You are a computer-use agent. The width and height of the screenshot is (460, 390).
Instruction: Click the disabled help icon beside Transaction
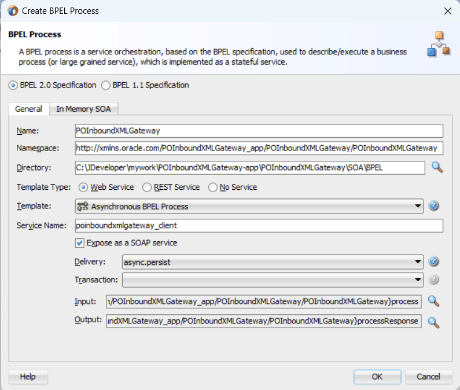click(433, 279)
